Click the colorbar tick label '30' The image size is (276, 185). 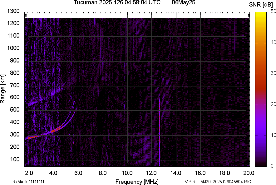pos(273,73)
